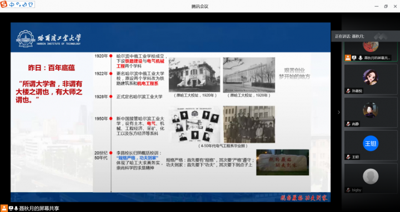Click muted microphone icon beside 孙嘉悦
Viewport: 400px width, 212px height.
(x=348, y=91)
